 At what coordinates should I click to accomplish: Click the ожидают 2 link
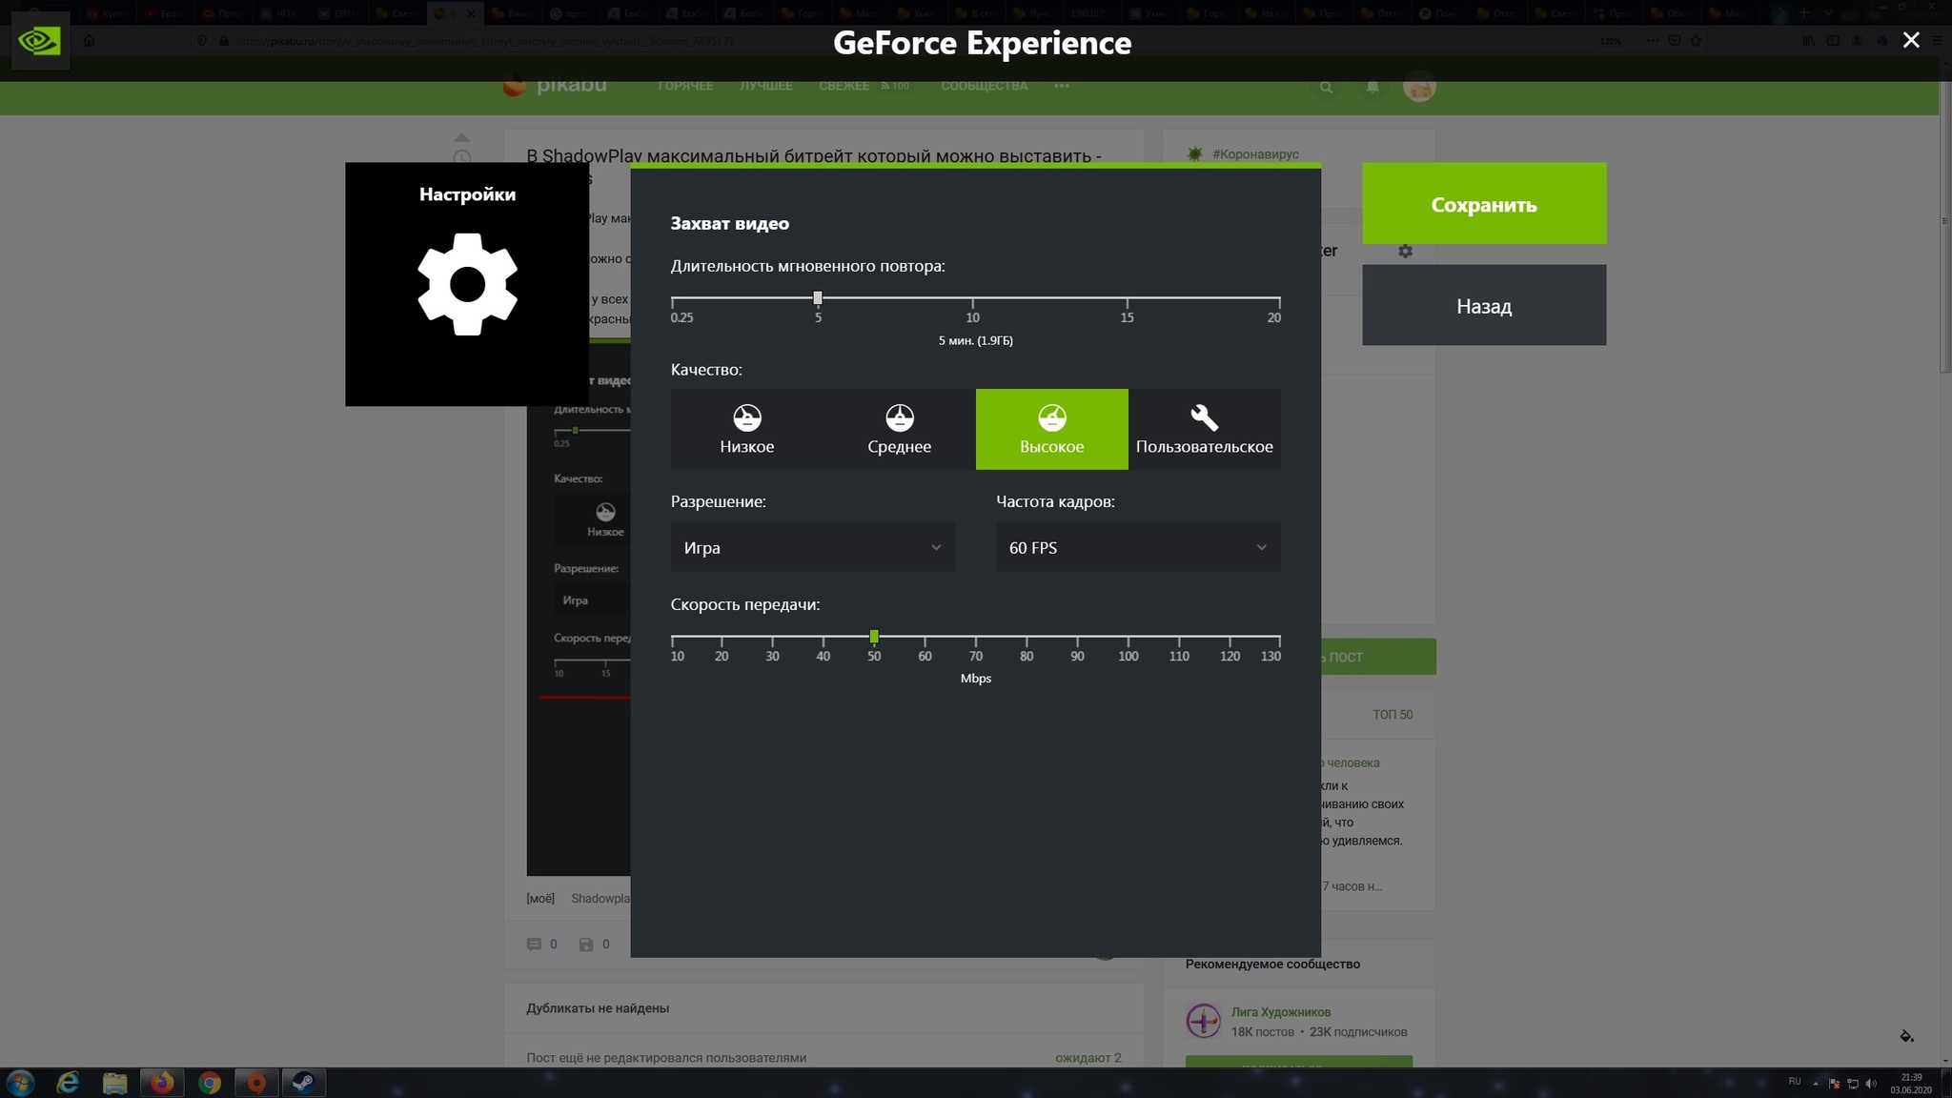pyautogui.click(x=1088, y=1058)
